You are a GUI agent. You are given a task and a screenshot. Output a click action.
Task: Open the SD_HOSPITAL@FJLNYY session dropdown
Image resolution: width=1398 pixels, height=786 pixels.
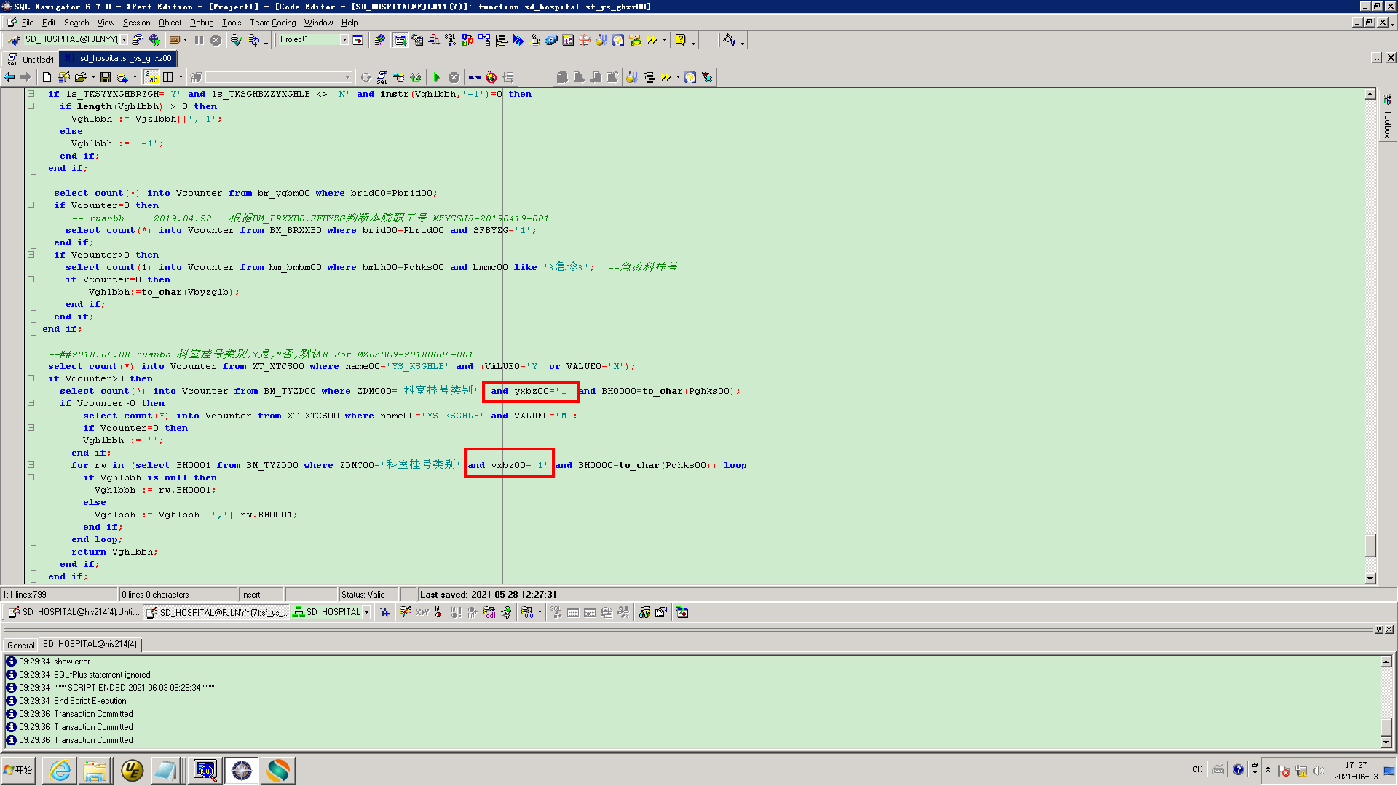click(124, 40)
